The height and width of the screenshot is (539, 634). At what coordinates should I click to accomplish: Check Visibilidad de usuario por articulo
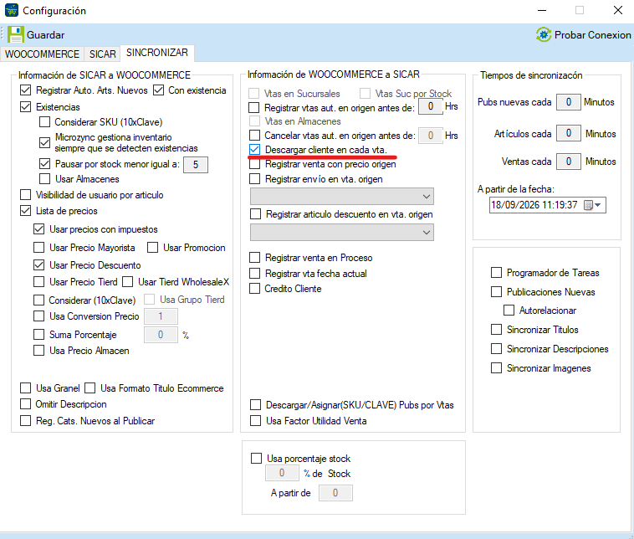pyautogui.click(x=25, y=195)
